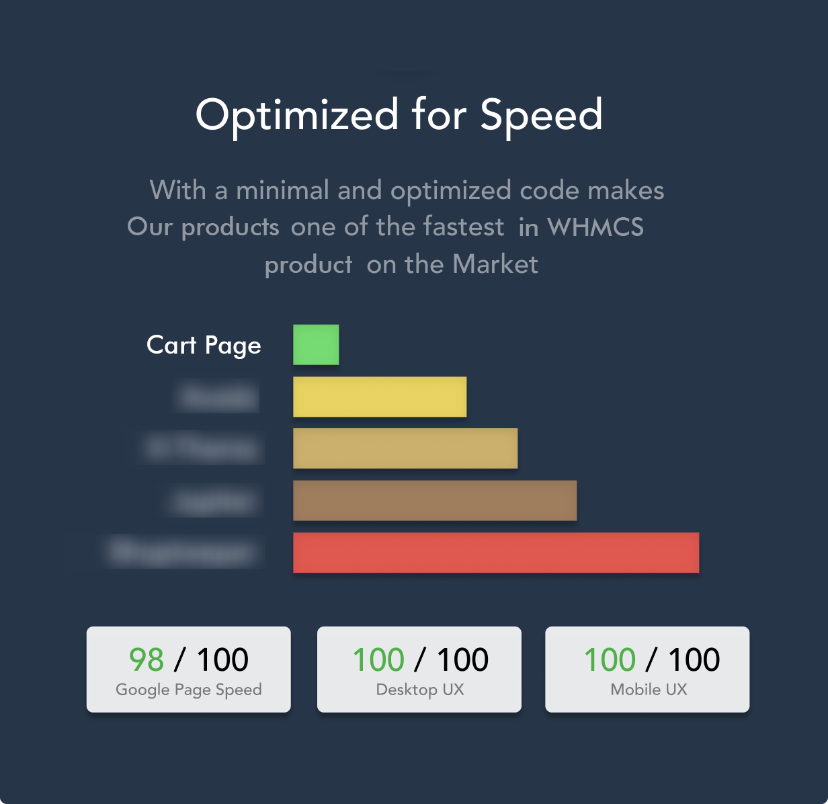Image resolution: width=828 pixels, height=804 pixels.
Task: Open the Desktop UX score card
Action: tap(419, 670)
